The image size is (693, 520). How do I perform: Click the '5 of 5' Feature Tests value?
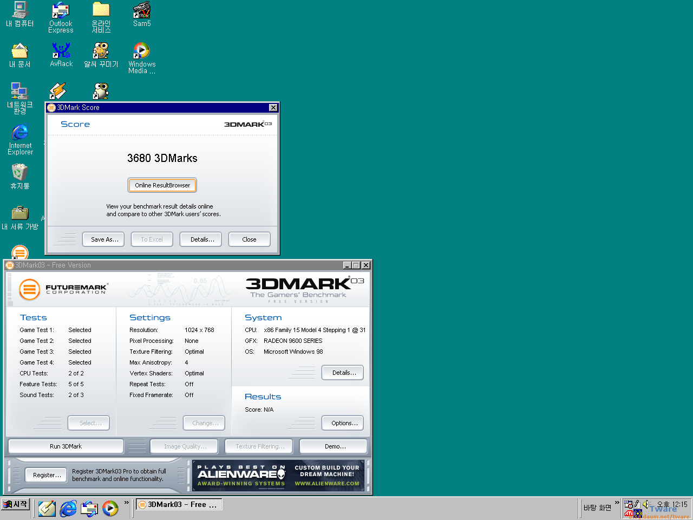tap(76, 384)
